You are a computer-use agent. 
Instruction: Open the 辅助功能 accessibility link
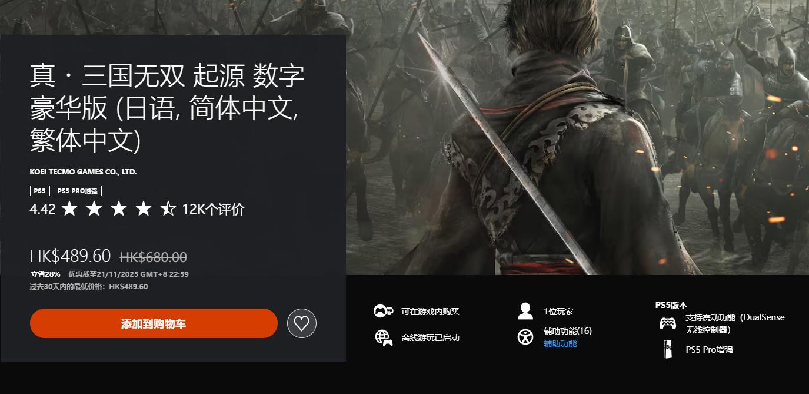(x=560, y=343)
